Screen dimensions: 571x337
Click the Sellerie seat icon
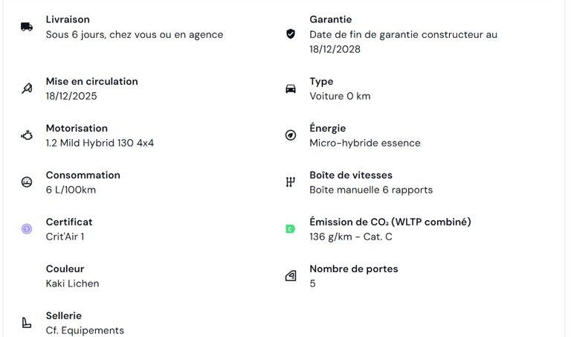point(27,323)
